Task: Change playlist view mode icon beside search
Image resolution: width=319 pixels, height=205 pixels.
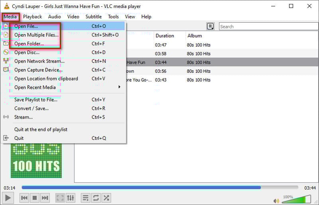Action: click(x=211, y=26)
